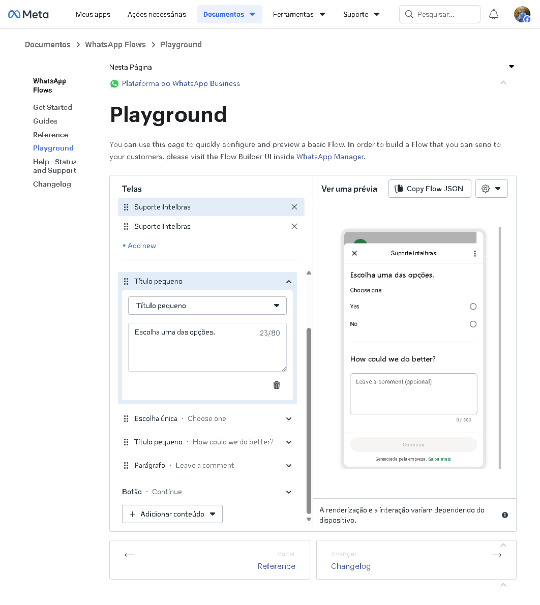The height and width of the screenshot is (605, 540).
Task: Open Plataforma do WhatsApp Business link
Action: 181,84
